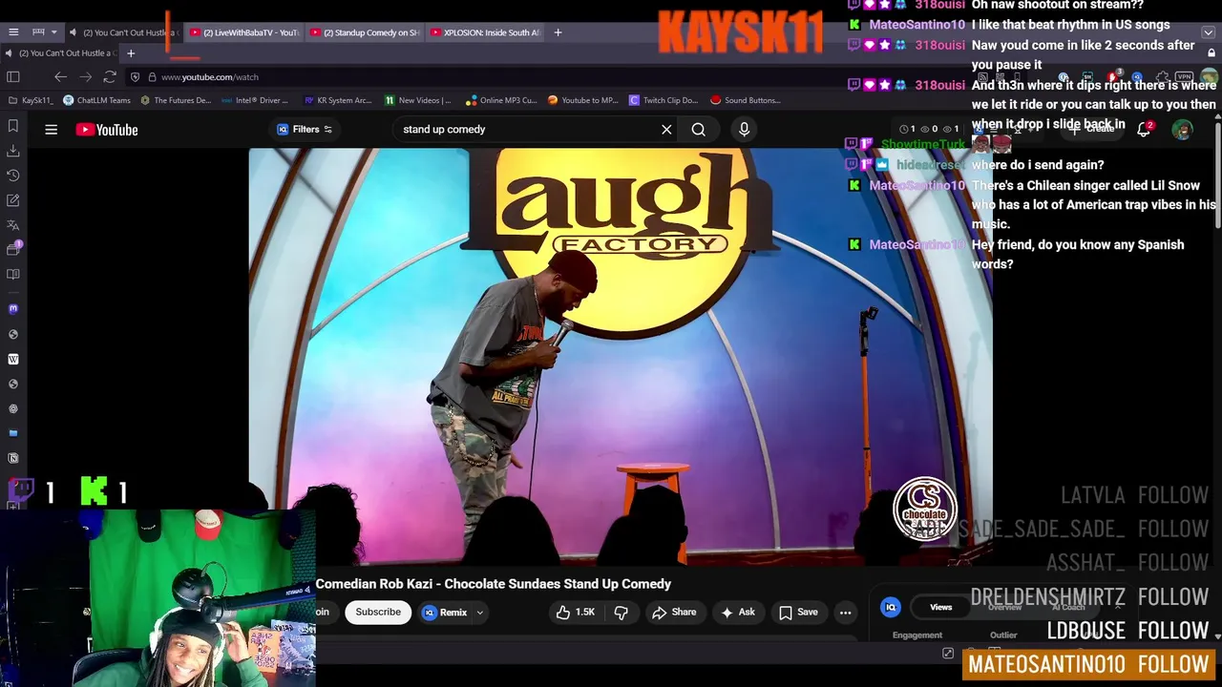
Task: Open the History panel in the sidebar
Action: 13,176
